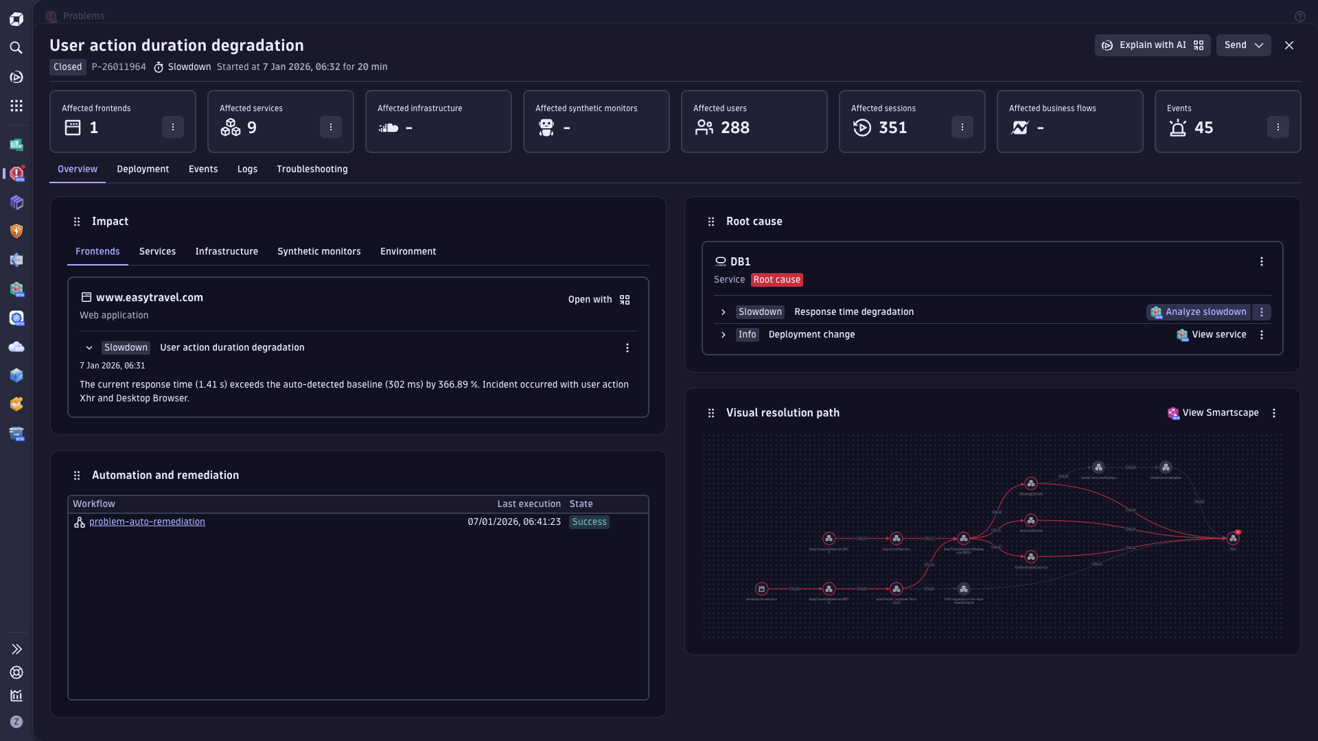Collapse the Slowdown user action entry
This screenshot has height=741, width=1318.
click(x=89, y=348)
